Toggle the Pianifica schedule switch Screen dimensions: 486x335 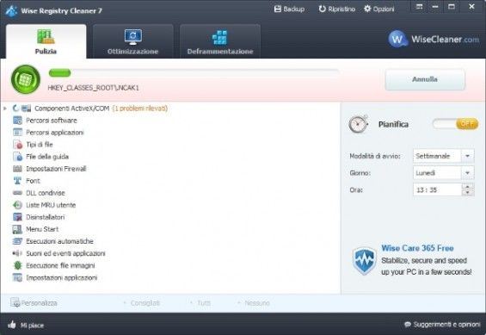click(x=455, y=124)
